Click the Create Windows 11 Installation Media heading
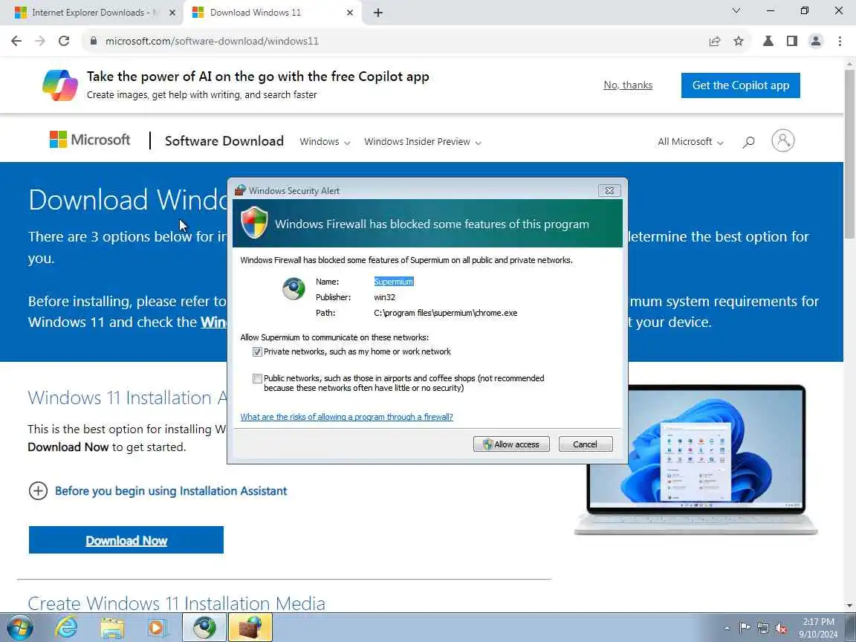Screen dimensions: 856x642 coord(176,603)
